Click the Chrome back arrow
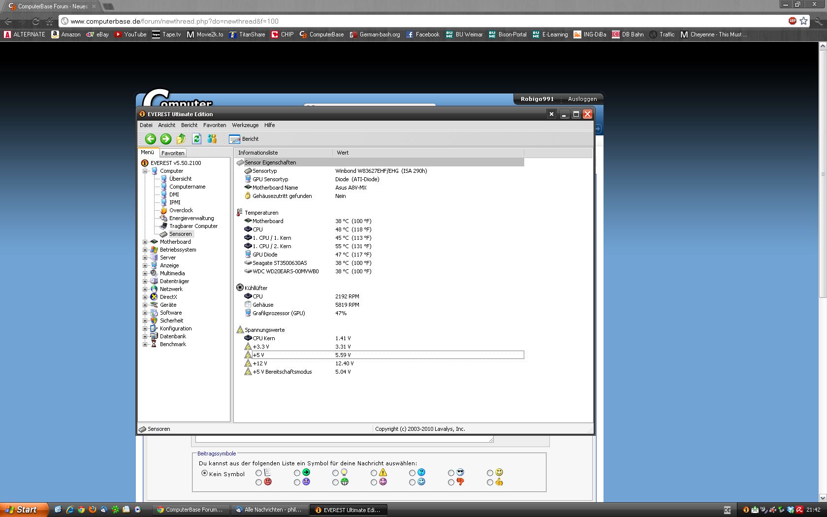The width and height of the screenshot is (827, 517). 8,21
